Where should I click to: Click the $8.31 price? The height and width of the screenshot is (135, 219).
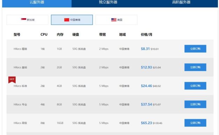click(x=145, y=49)
